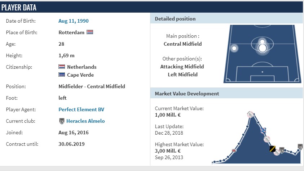304x171 pixels.
Task: Go to the Heracles Almelo club link
Action: tap(85, 121)
